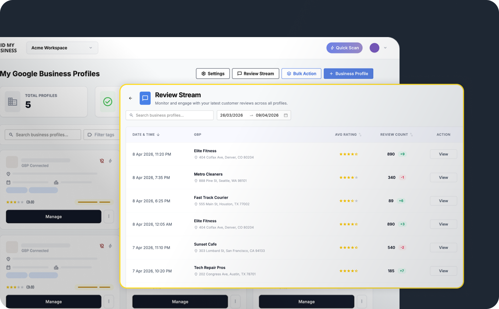
Task: Expand the Acme Workspace dropdown
Action: pos(62,48)
